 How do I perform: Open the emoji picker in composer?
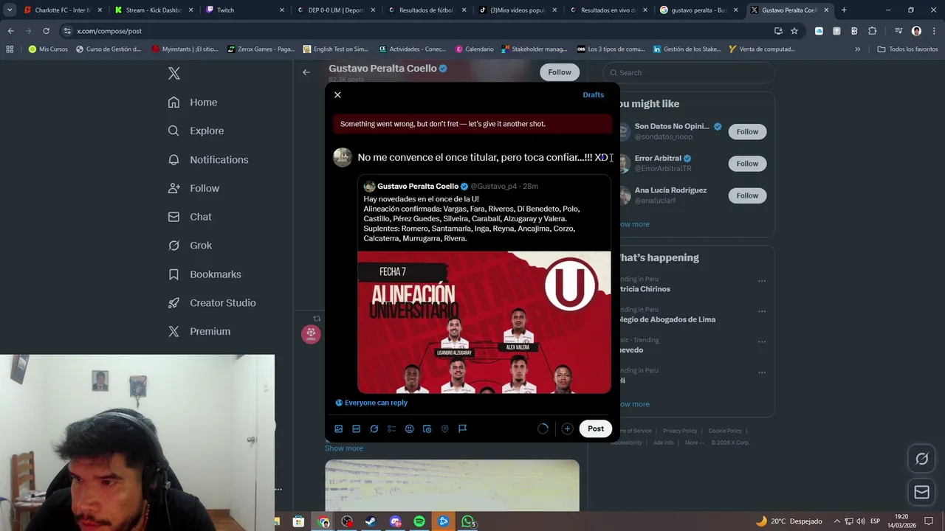[x=410, y=428]
